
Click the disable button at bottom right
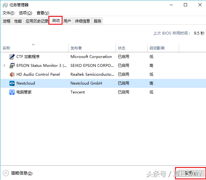[x=191, y=173]
